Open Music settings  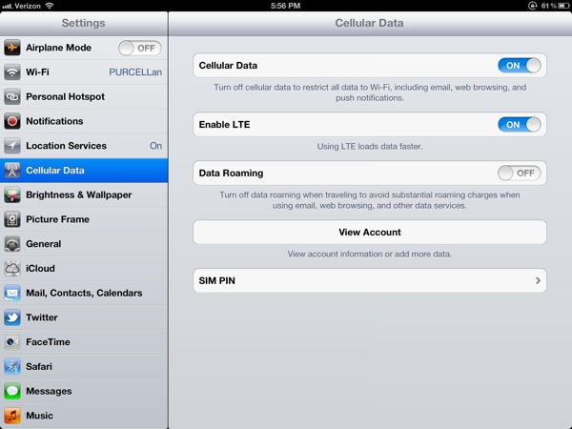coord(84,416)
